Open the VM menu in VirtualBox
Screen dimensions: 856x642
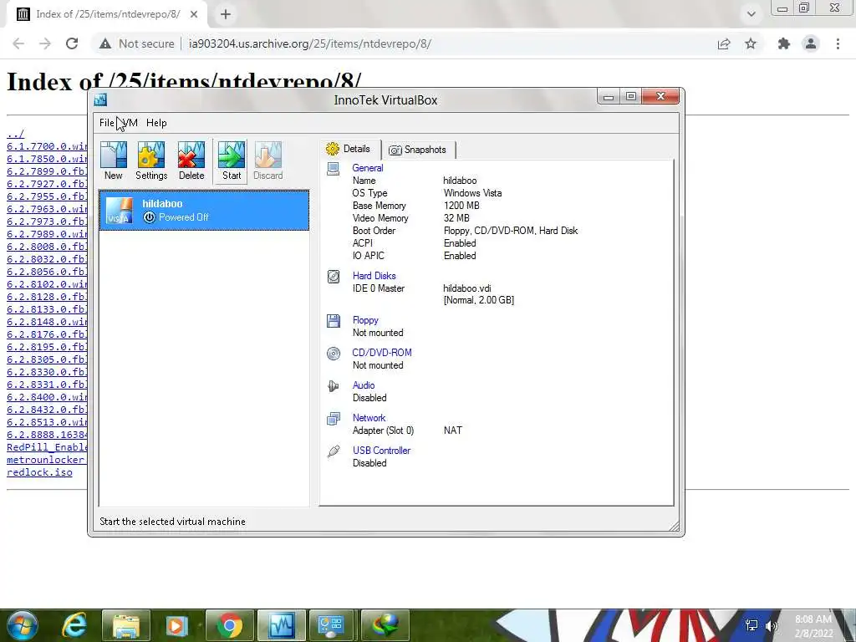pos(130,123)
